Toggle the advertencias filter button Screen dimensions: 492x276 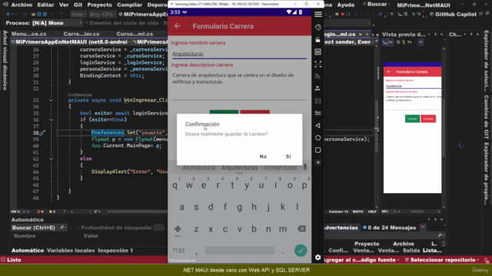[x=341, y=228]
